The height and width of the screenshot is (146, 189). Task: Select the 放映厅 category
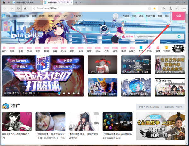(x=132, y=49)
